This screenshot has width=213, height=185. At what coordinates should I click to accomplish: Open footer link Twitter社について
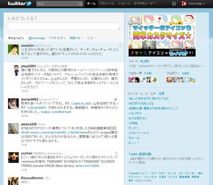(138, 173)
